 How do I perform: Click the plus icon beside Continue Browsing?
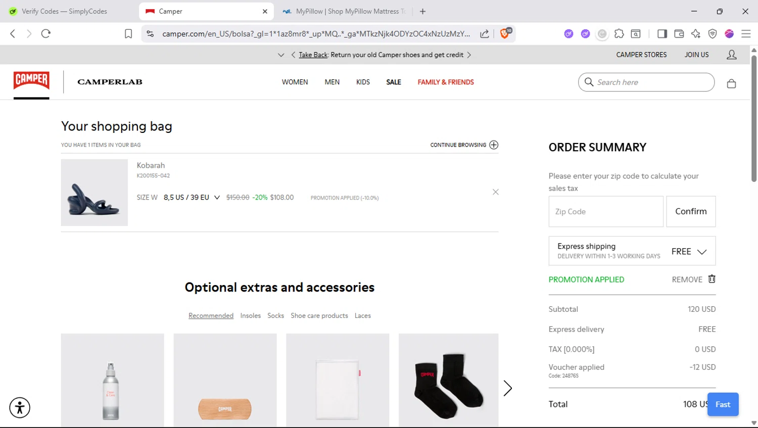pyautogui.click(x=494, y=145)
